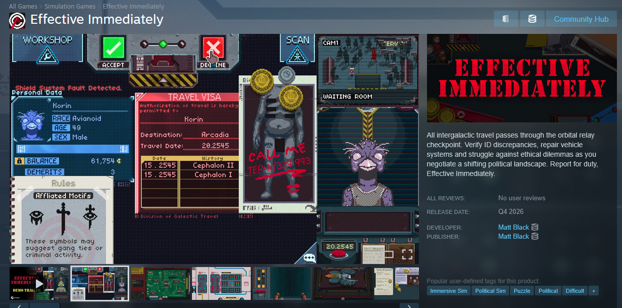622x308 pixels.
Task: Open the Community Hub
Action: pos(581,19)
